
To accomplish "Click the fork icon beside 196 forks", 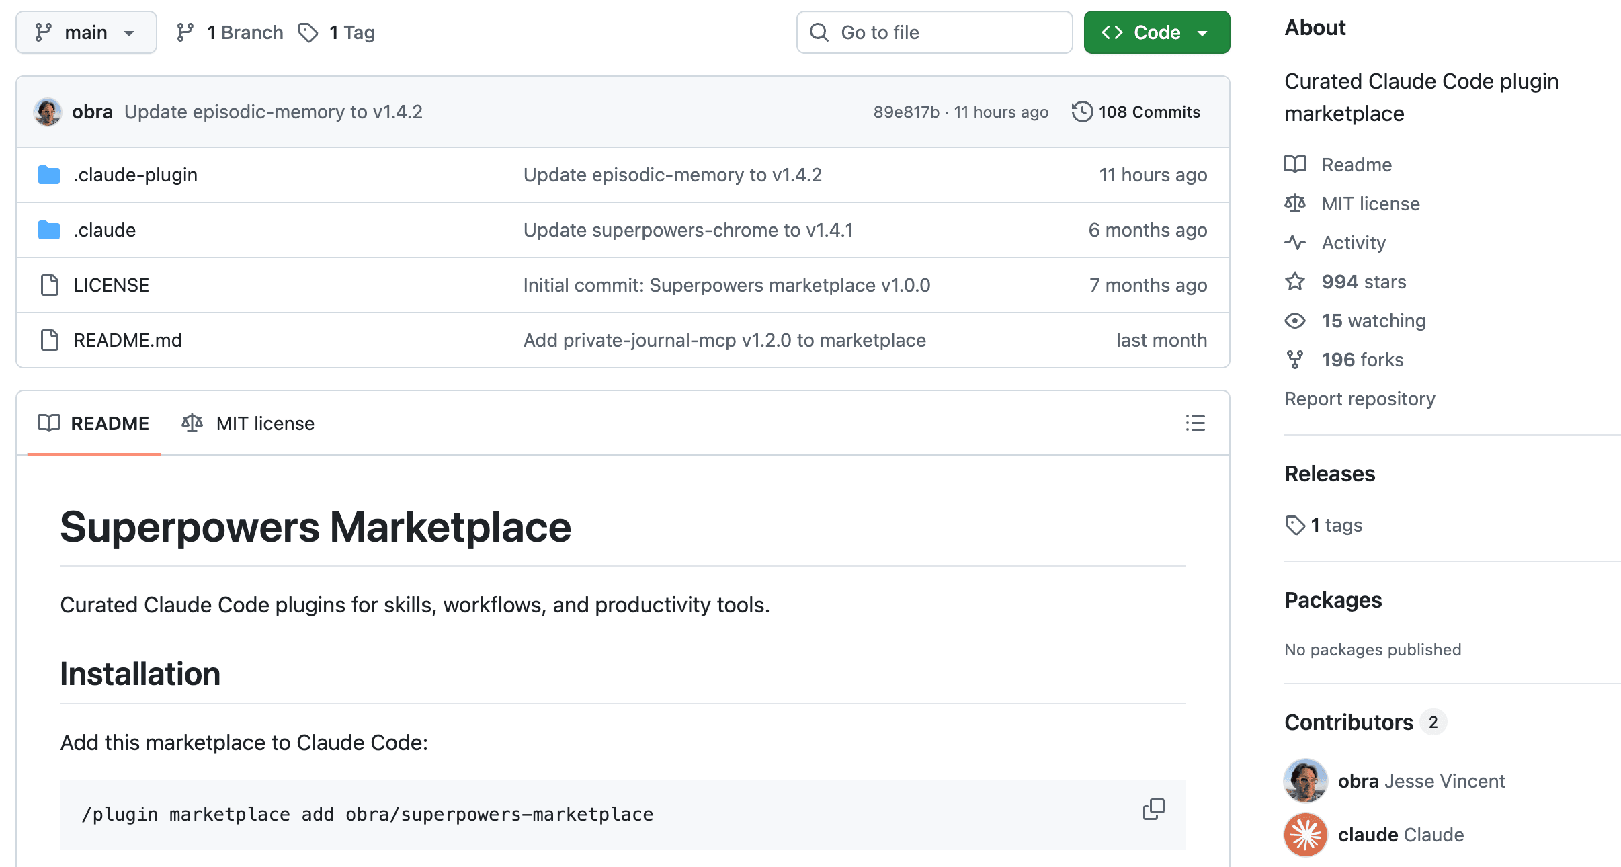I will tap(1295, 360).
